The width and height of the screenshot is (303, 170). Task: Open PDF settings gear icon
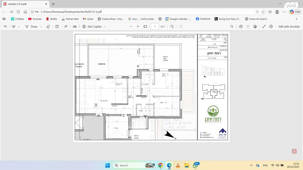point(271,27)
